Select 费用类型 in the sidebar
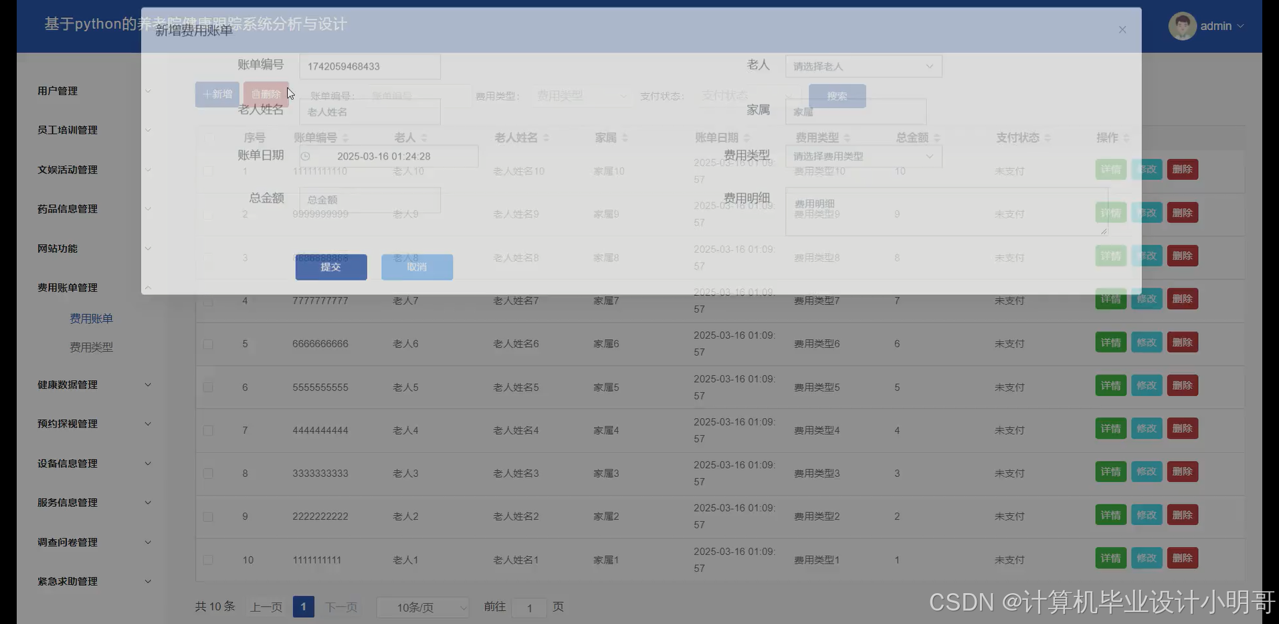The image size is (1279, 624). [91, 346]
